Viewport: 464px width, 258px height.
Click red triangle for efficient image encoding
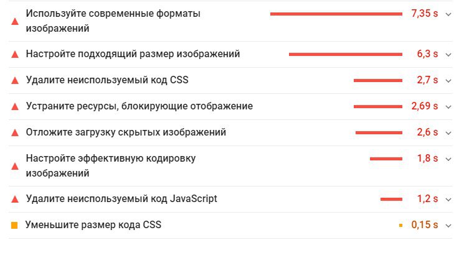pyautogui.click(x=15, y=166)
